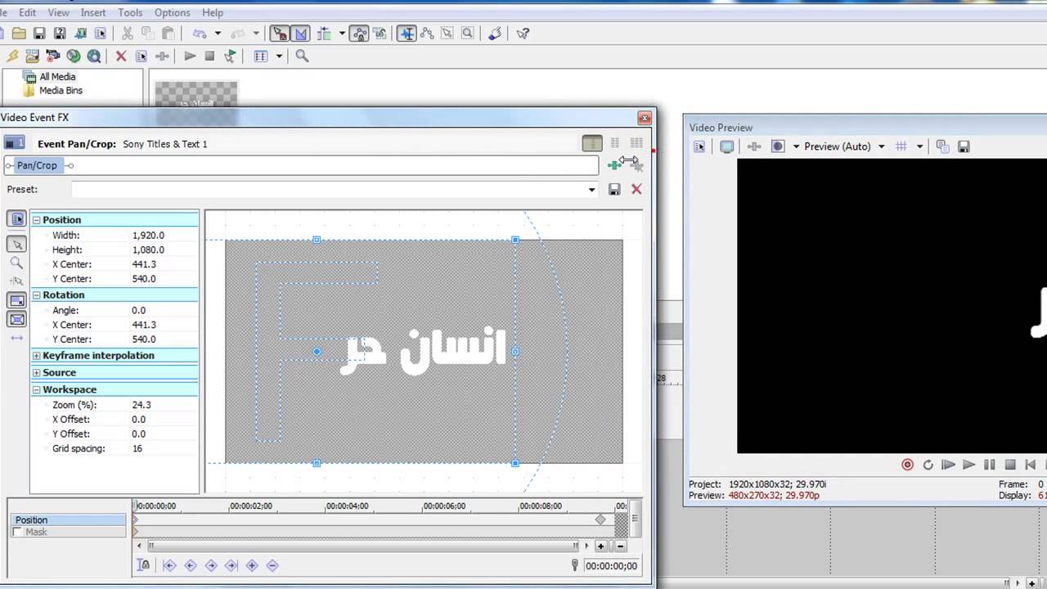
Task: Click the keyframe diamond at timeline end
Action: click(x=600, y=519)
